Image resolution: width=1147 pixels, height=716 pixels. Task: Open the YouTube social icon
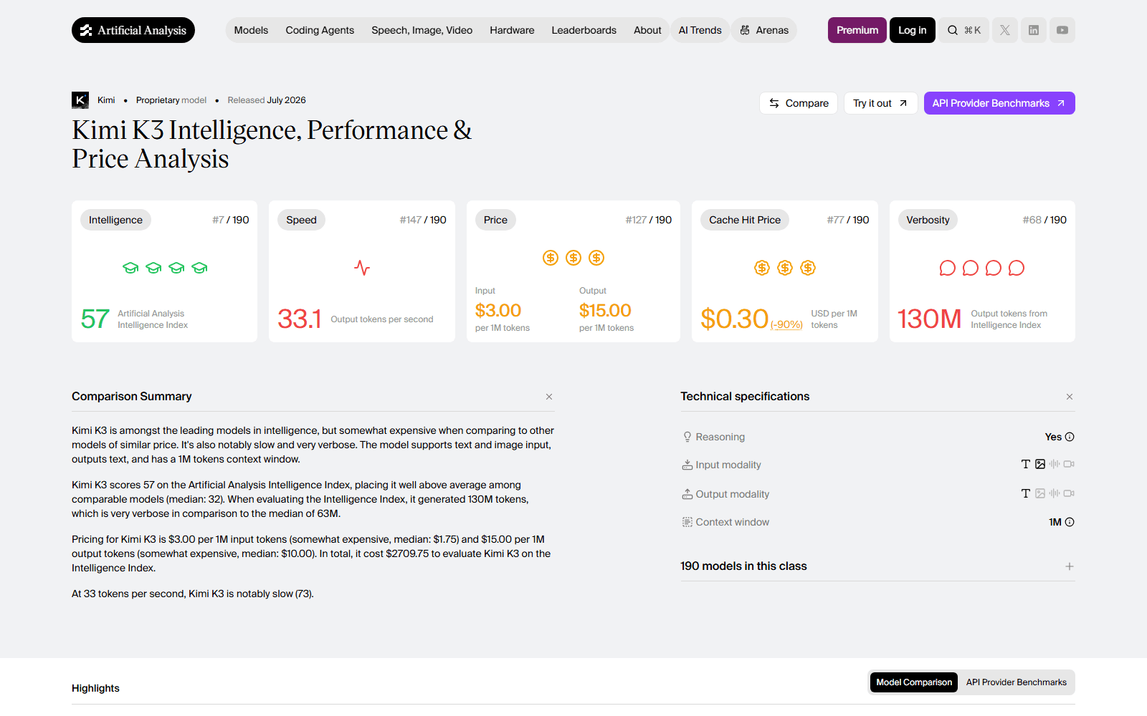pyautogui.click(x=1062, y=30)
